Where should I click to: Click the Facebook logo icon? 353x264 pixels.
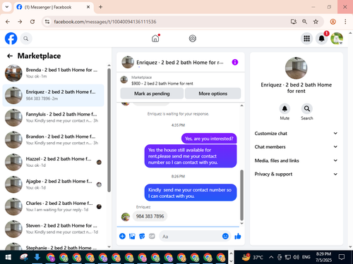tap(11, 39)
